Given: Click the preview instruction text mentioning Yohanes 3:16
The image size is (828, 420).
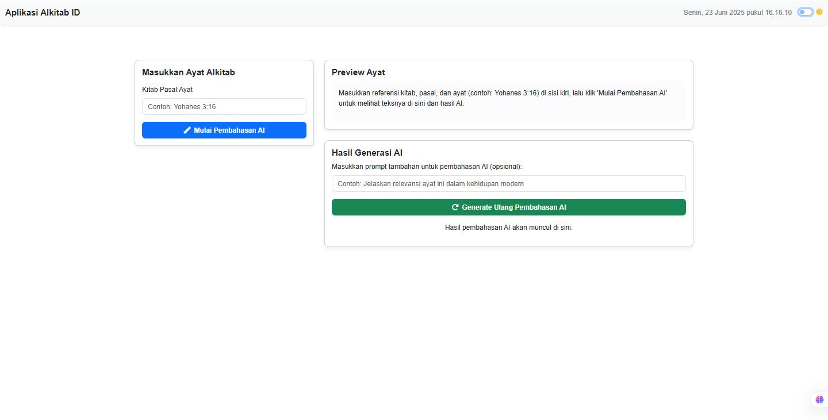Looking at the screenshot, I should click(503, 98).
